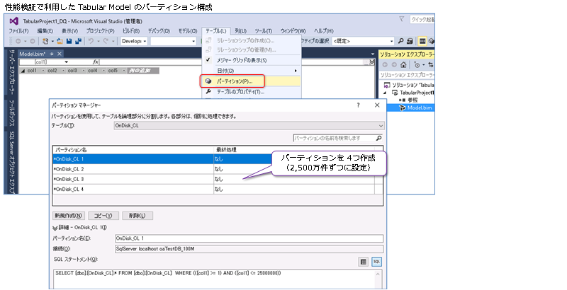This screenshot has height=290, width=567.
Task: Switch to table preview mode icon
Action: [x=364, y=262]
